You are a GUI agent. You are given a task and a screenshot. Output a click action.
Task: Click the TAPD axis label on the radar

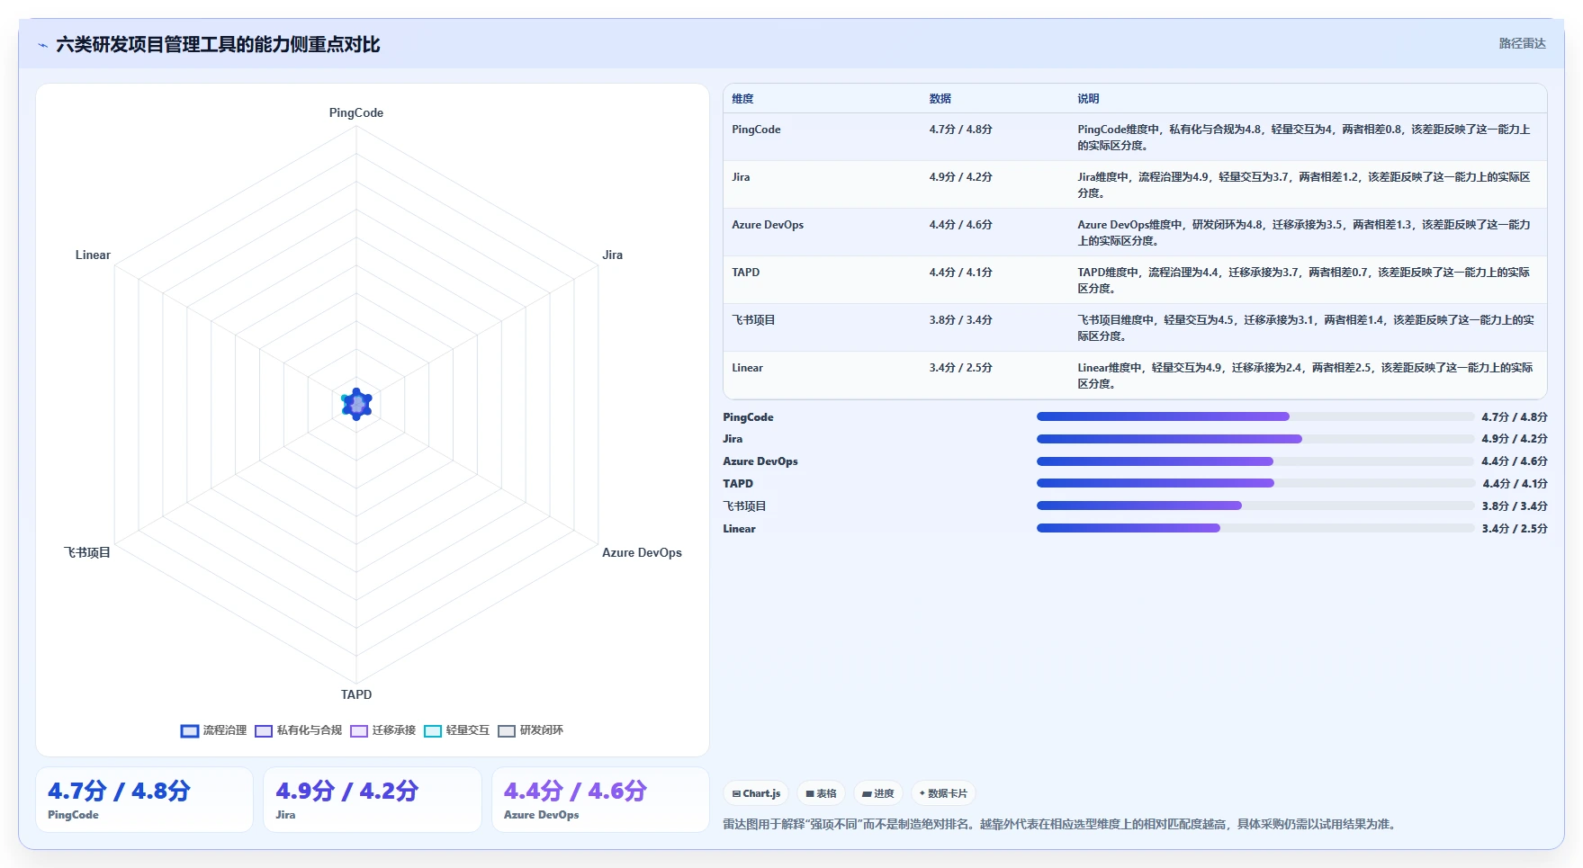[356, 694]
